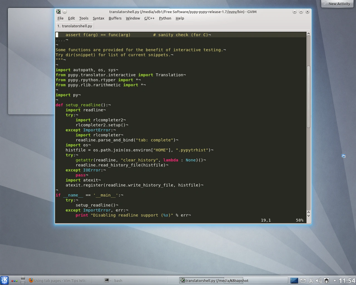Viewport: 356px width, 285px height.
Task: Open the GVIM window menu icon
Action: click(58, 12)
